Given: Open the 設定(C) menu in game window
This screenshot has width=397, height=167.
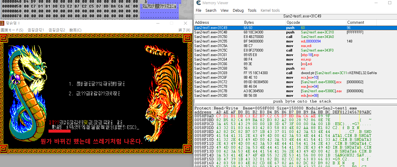Looking at the screenshot, I should point(75,30).
